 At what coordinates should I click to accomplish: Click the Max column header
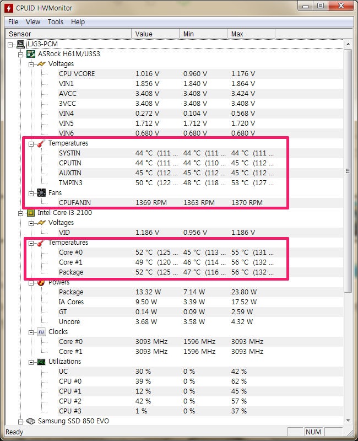point(251,34)
